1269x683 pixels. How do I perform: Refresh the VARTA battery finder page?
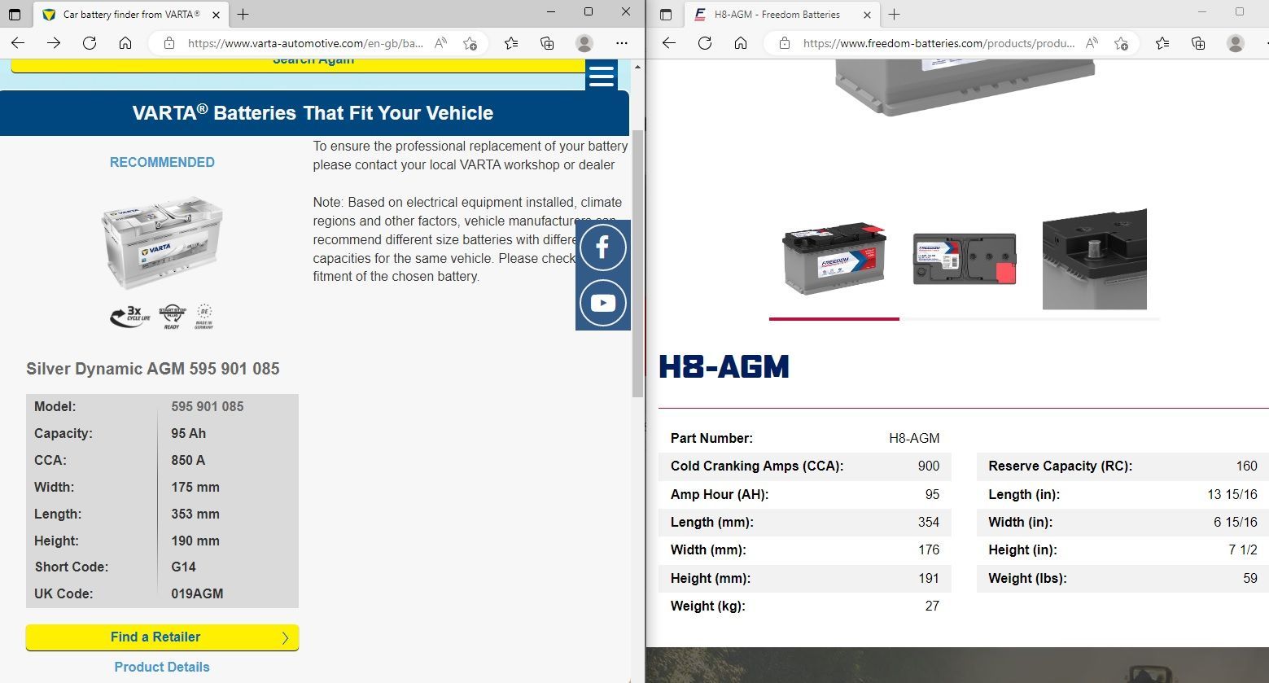click(90, 43)
